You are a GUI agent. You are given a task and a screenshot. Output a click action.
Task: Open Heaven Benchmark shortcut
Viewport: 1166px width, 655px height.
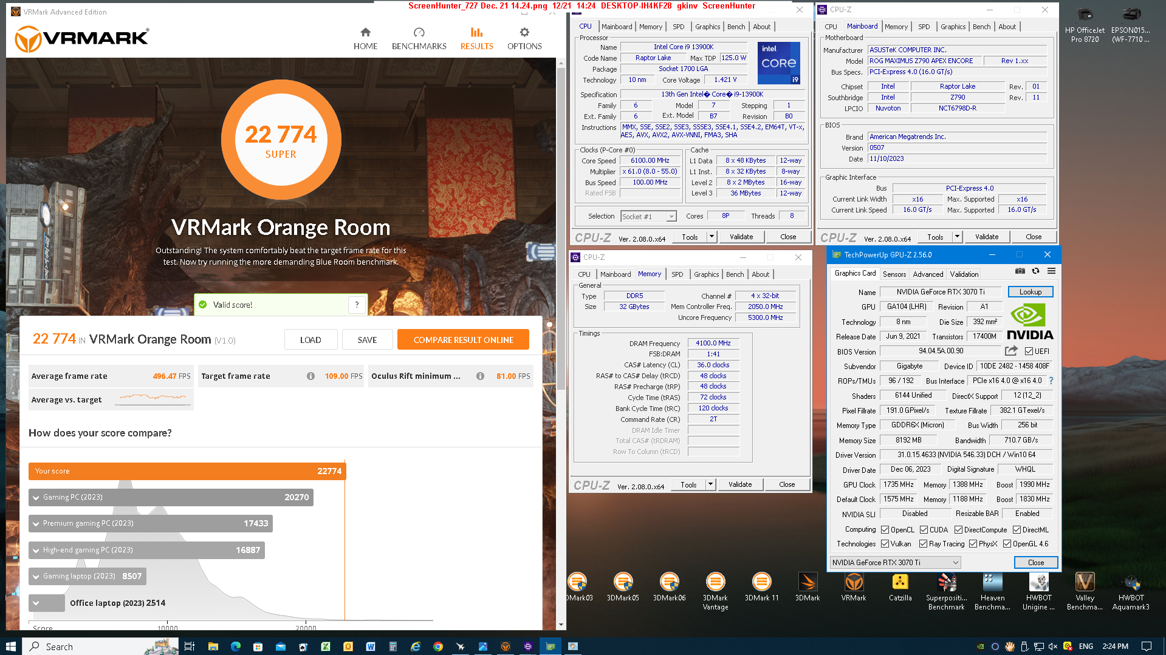pos(992,591)
